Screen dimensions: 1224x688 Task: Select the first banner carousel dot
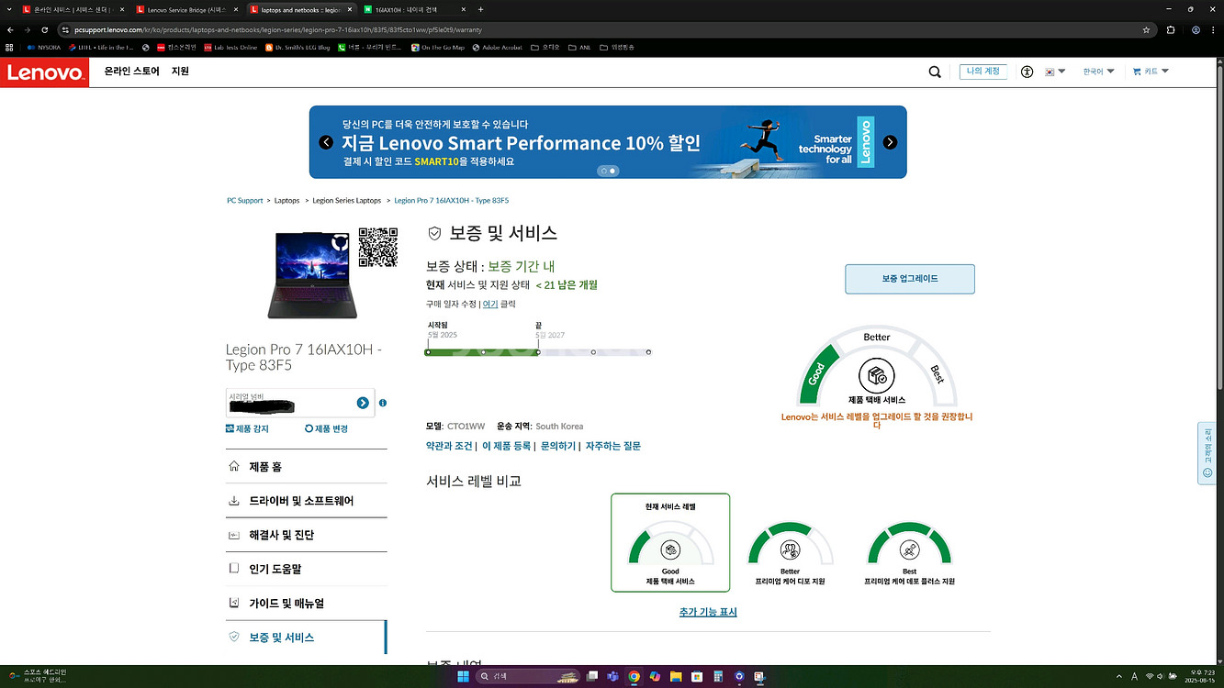point(604,171)
